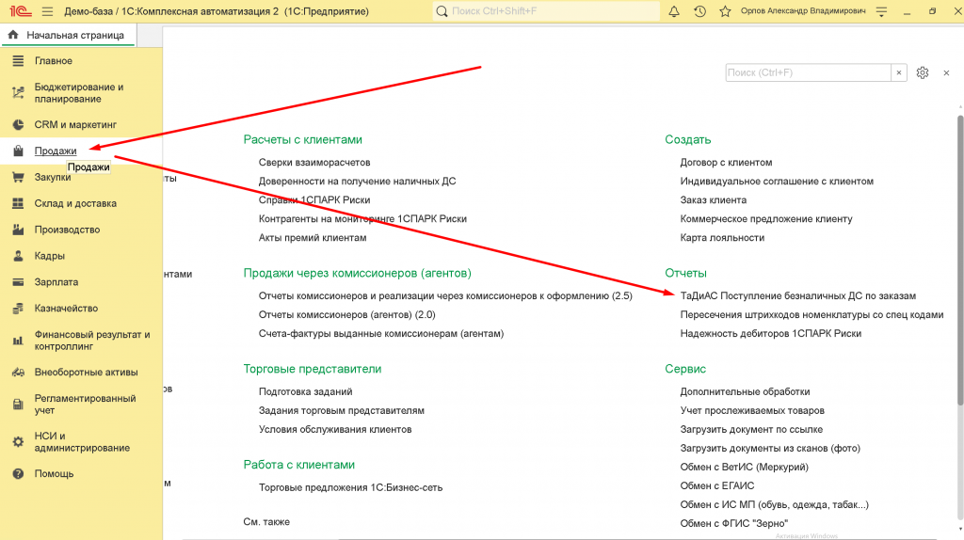
Task: Open the history clock icon
Action: 699,11
